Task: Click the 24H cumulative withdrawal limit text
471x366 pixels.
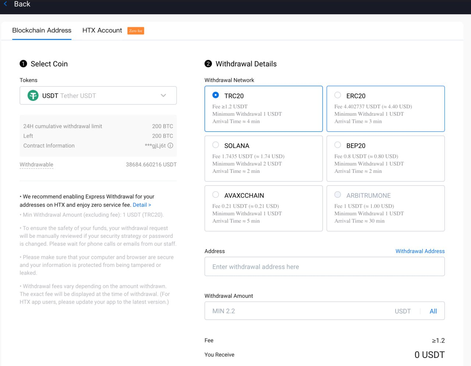Action: point(63,126)
